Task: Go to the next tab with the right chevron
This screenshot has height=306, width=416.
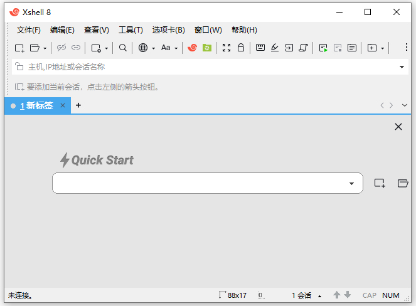Action: [x=391, y=105]
